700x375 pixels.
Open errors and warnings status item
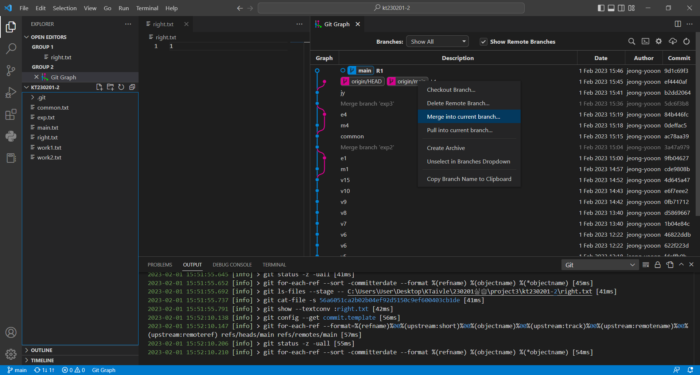pos(73,370)
